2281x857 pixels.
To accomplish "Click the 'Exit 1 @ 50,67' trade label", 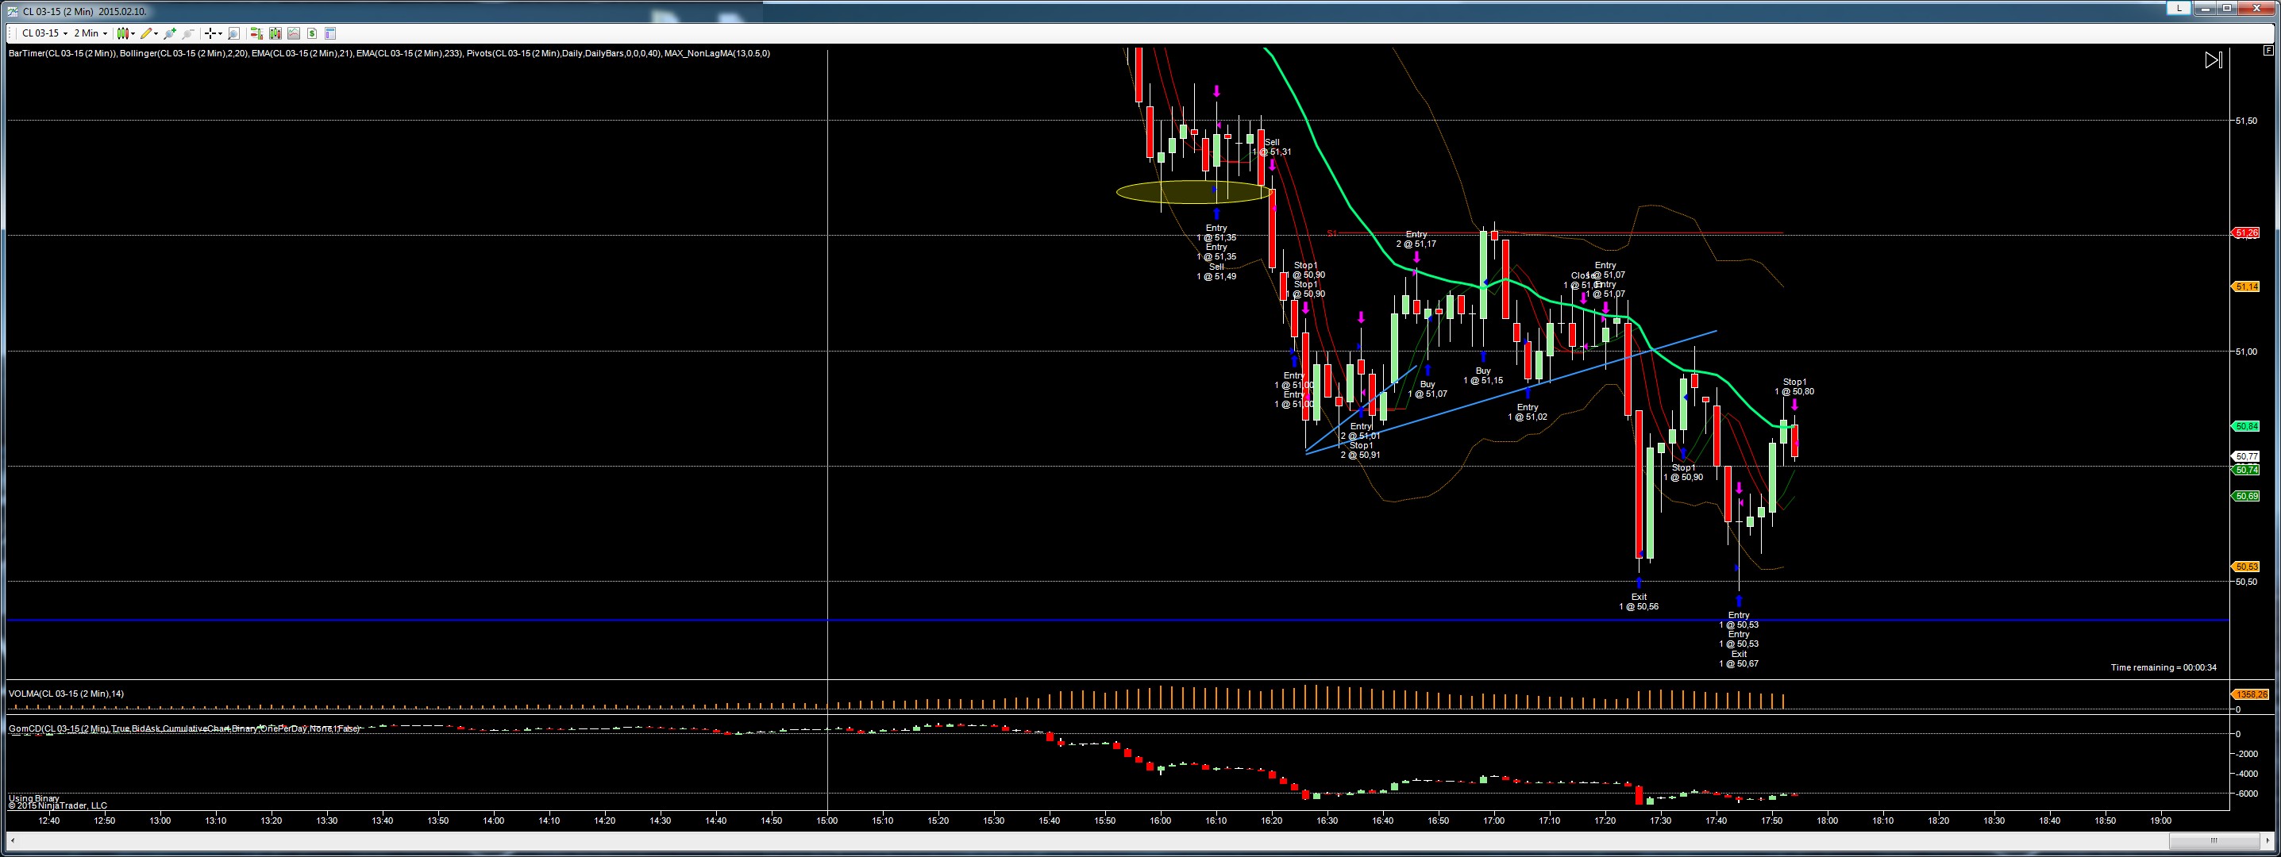I will click(1739, 659).
